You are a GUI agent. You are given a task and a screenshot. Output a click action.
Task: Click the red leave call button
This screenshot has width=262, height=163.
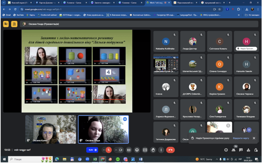[x=170, y=150]
